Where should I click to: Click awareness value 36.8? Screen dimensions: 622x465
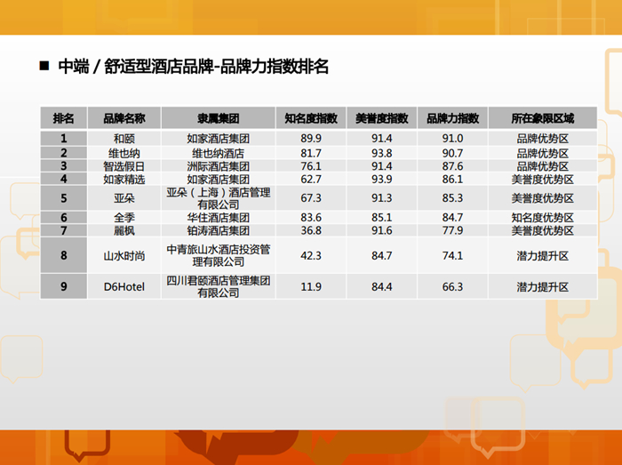[311, 230]
